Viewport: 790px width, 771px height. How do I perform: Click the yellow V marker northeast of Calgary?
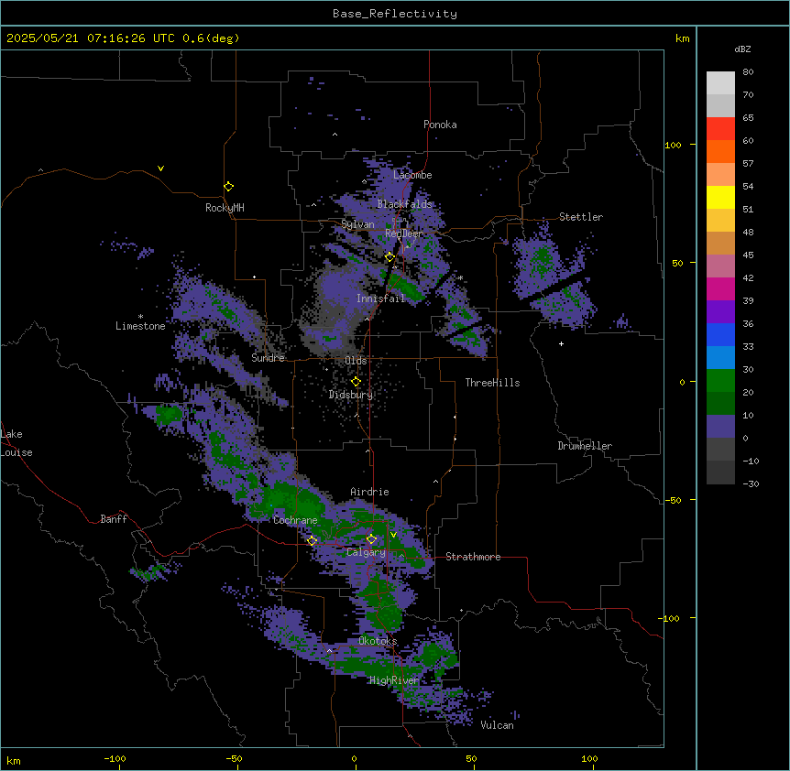tap(393, 535)
